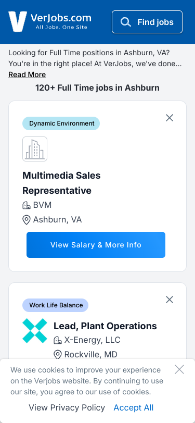Open the Lead, Plant Operations job title

tap(105, 326)
